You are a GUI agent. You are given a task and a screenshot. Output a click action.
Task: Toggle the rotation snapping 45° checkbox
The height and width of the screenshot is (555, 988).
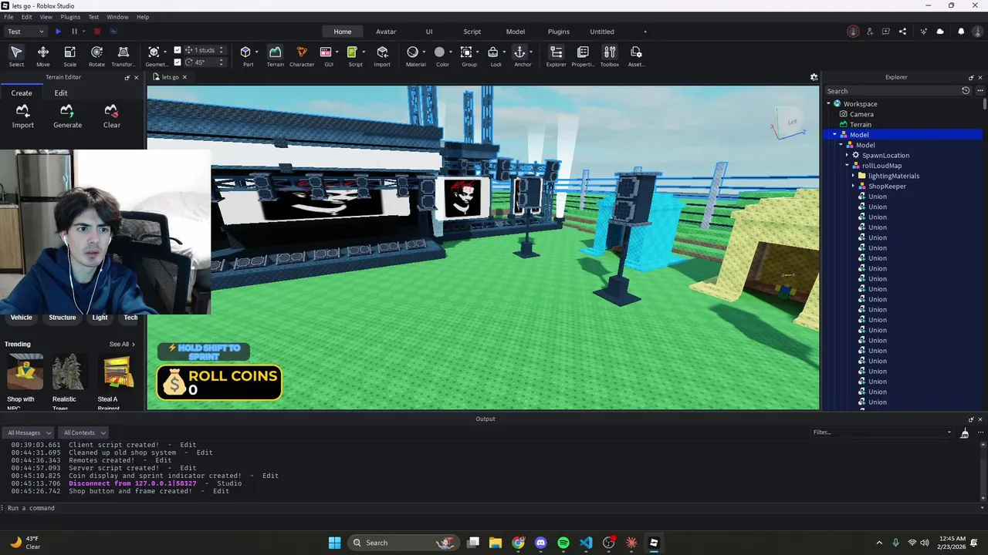pos(178,62)
